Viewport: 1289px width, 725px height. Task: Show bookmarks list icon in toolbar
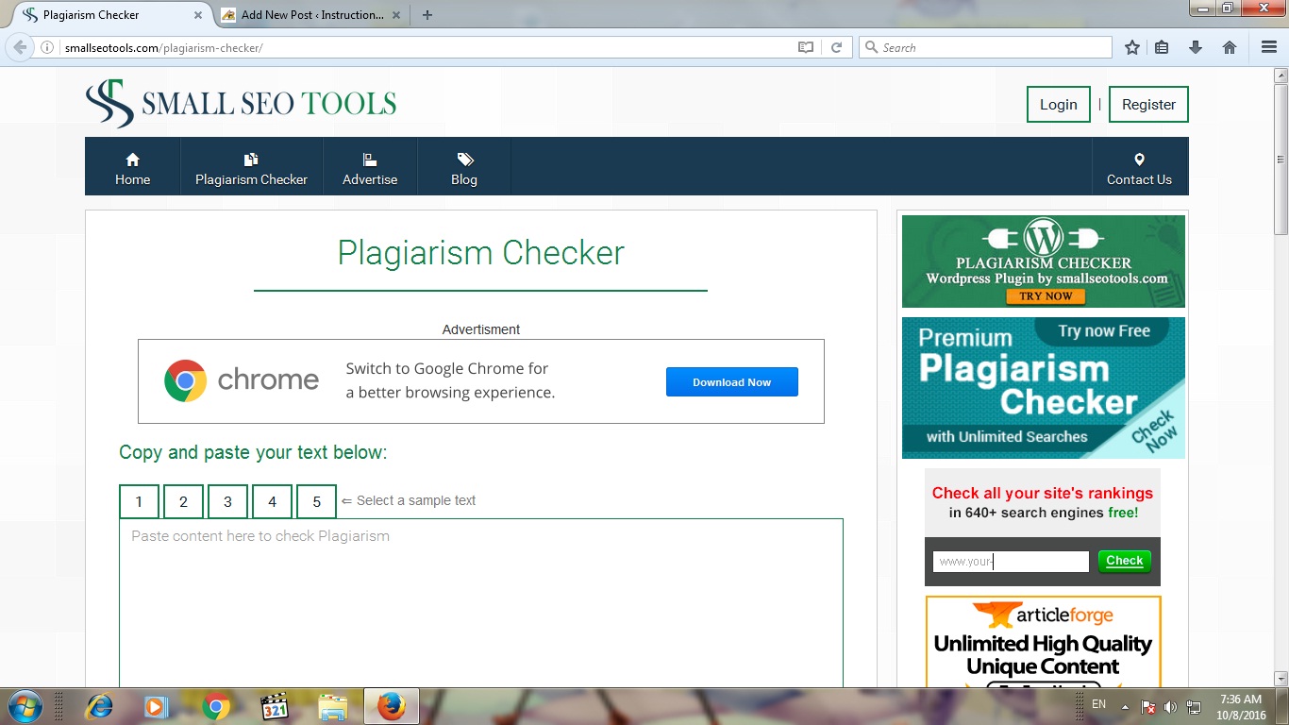tap(1163, 47)
